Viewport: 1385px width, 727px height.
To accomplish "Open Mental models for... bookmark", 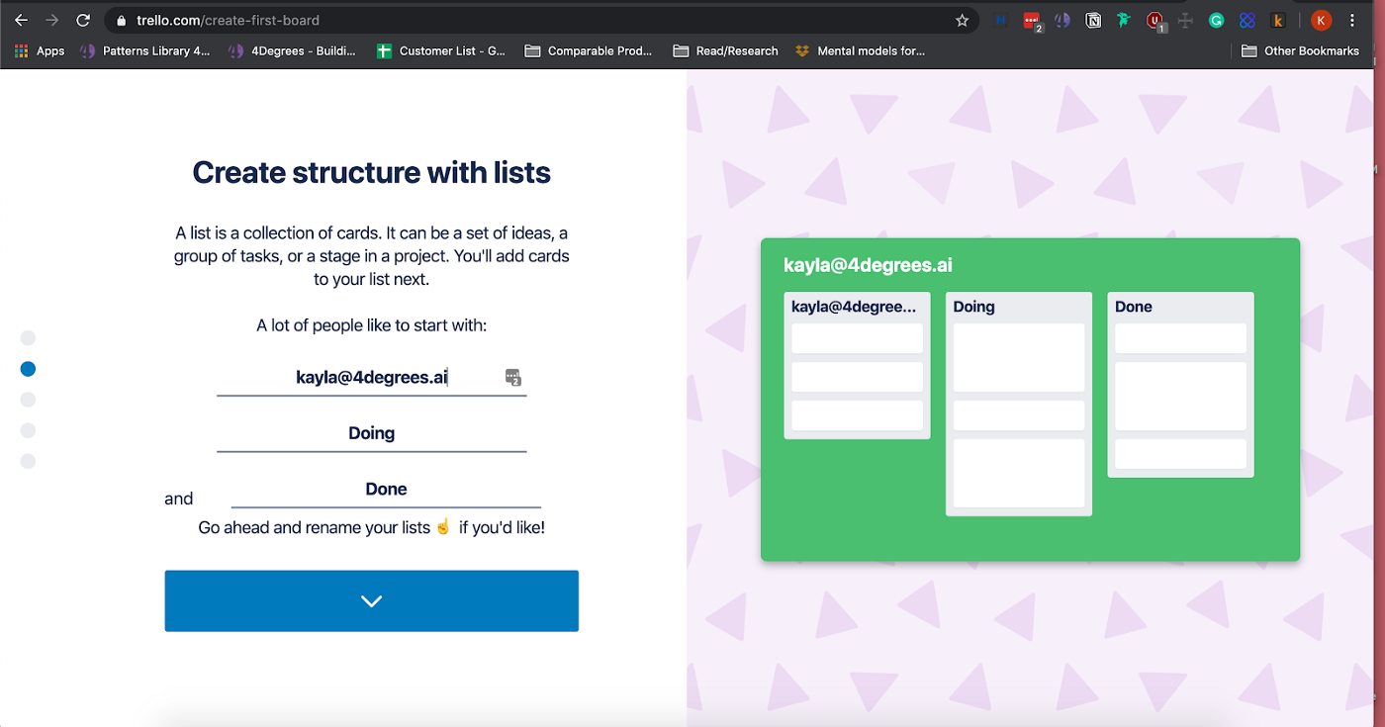I will 861,50.
